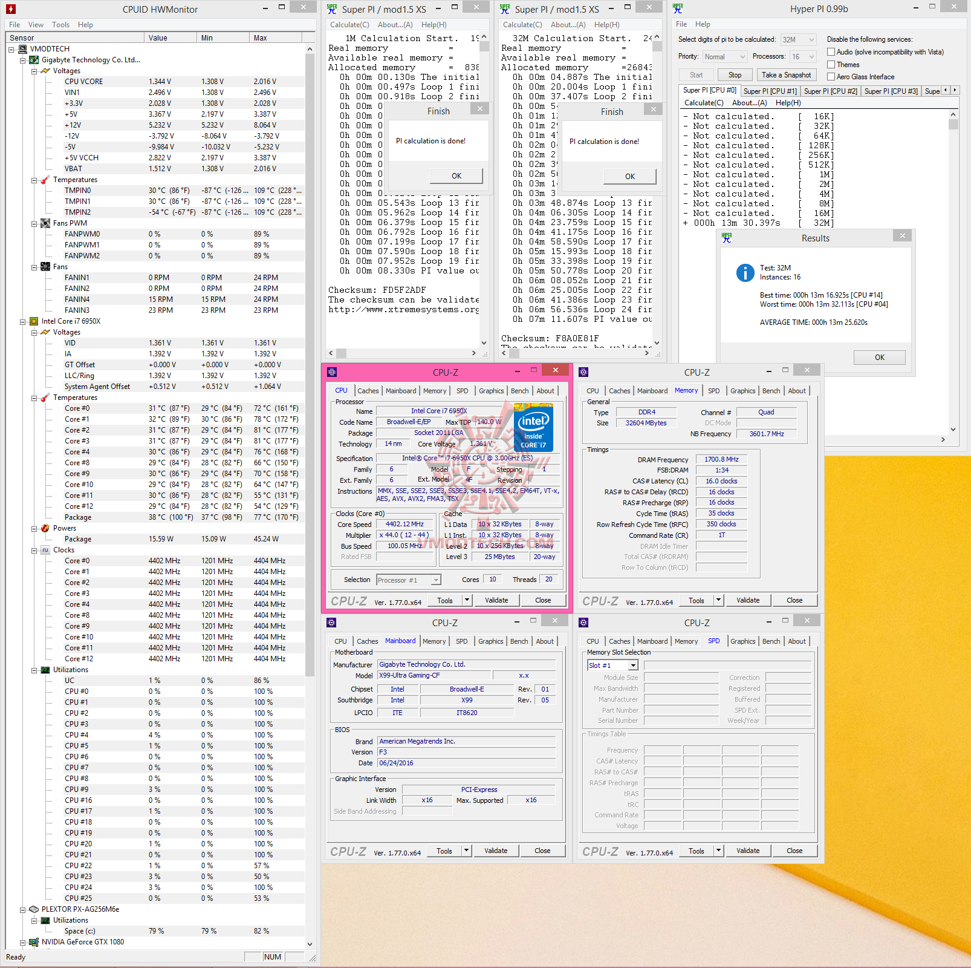Click the blue information icon in Results dialog

pos(745,273)
